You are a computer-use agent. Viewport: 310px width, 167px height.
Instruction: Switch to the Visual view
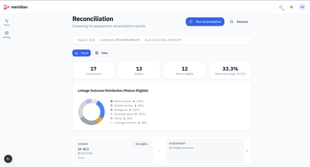[x=82, y=53]
